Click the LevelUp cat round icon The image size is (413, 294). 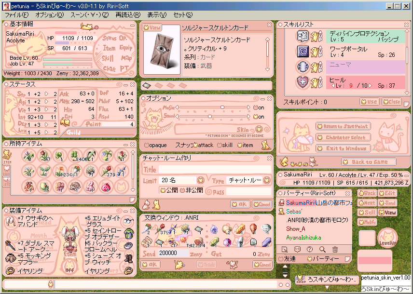tap(387, 238)
